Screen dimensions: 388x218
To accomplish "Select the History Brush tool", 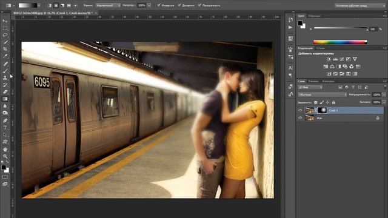I will tap(5, 85).
